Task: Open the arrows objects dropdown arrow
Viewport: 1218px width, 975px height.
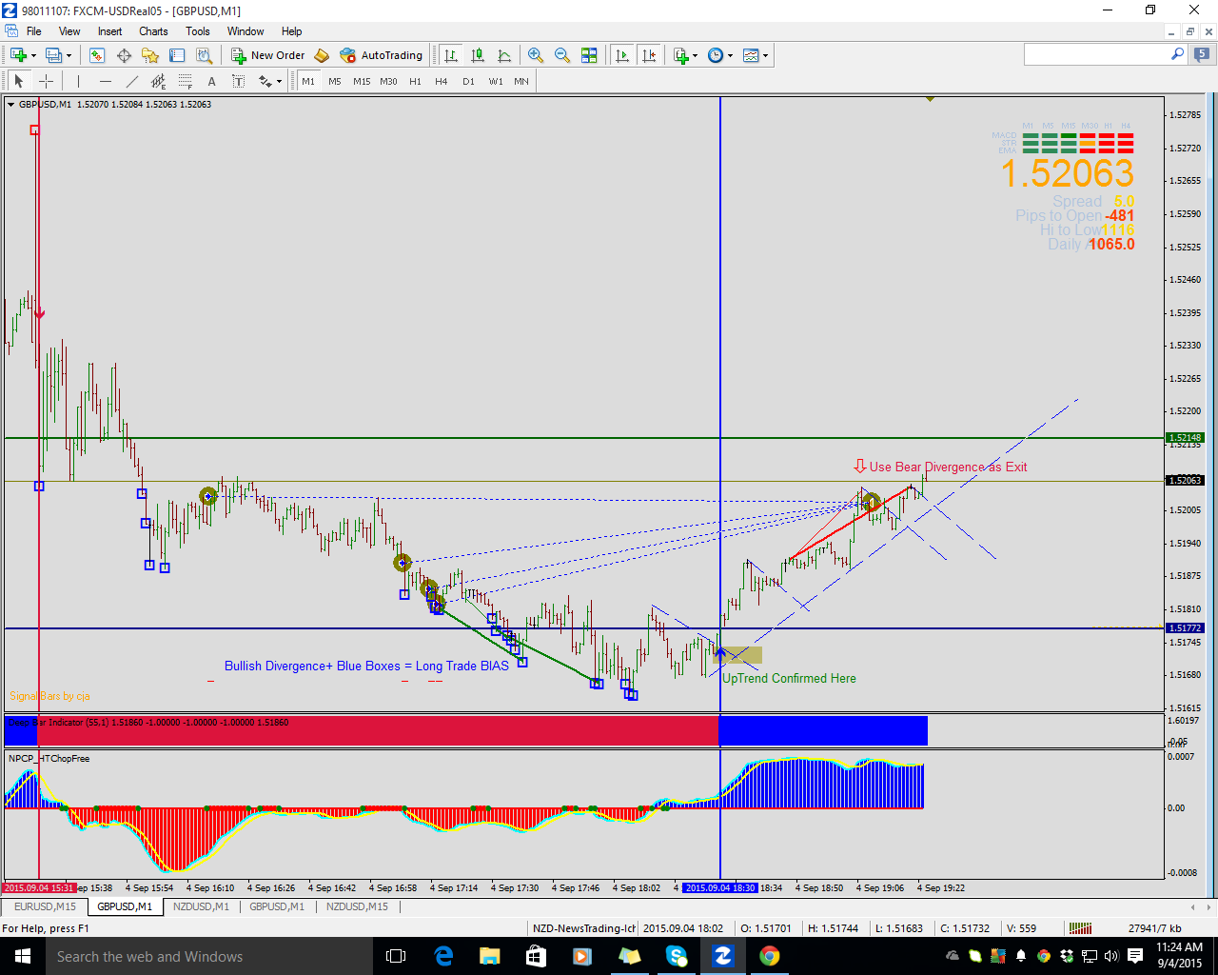Action: (x=279, y=81)
